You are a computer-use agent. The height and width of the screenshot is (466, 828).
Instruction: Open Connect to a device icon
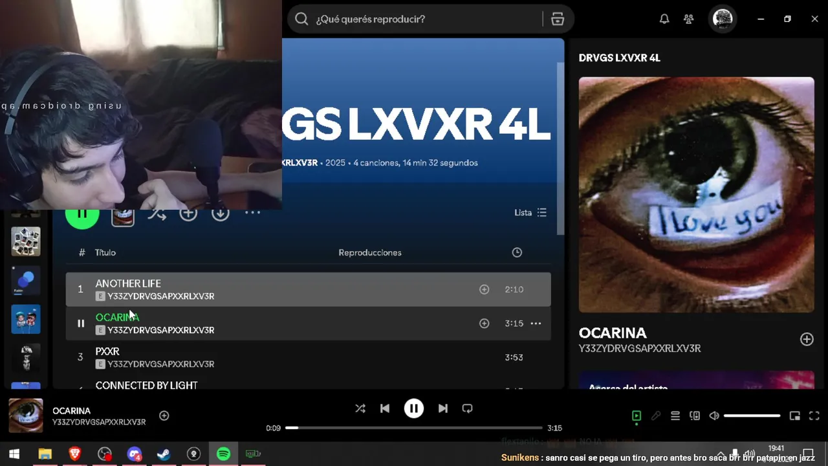click(x=695, y=416)
